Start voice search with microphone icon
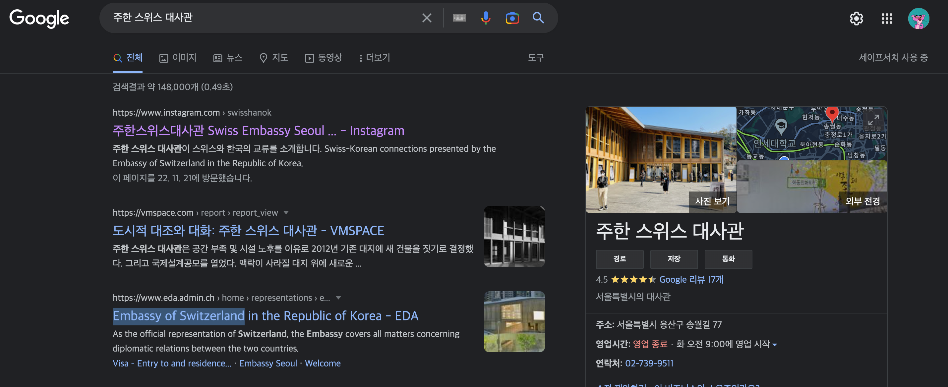 click(485, 18)
